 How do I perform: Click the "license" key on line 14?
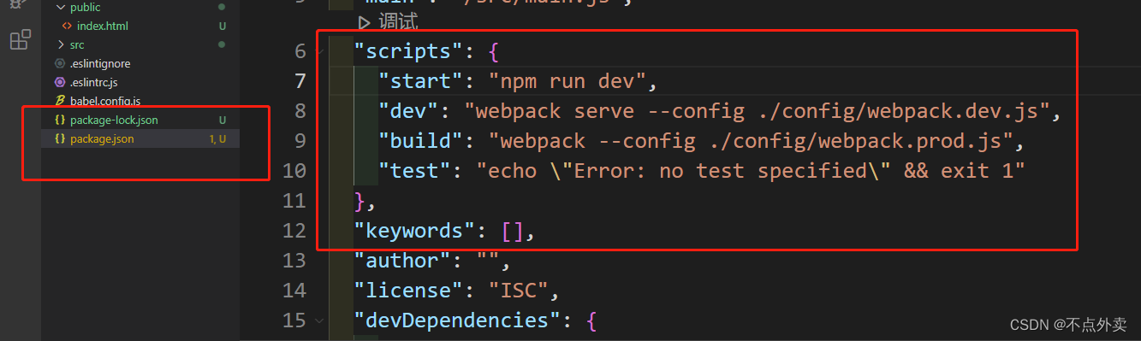tap(409, 291)
